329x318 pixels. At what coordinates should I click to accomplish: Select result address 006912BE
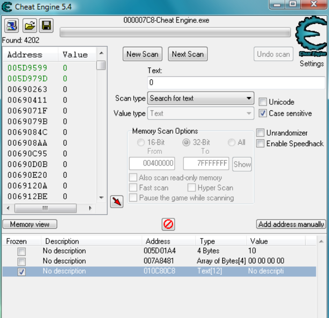click(28, 196)
